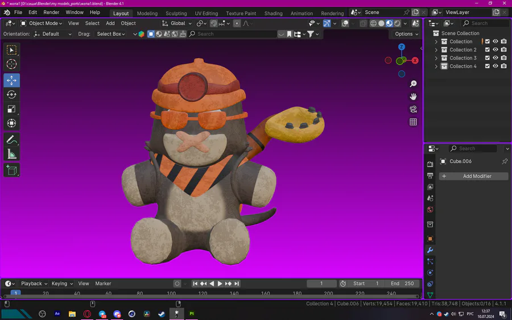Open the Global transform orientation dropdown

pos(177,23)
